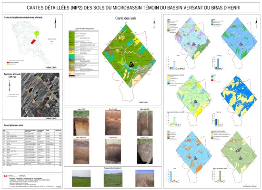Click the tall green bar in the surface texture chart
Image resolution: width=262 pixels, height=190 pixels.
(x=220, y=176)
